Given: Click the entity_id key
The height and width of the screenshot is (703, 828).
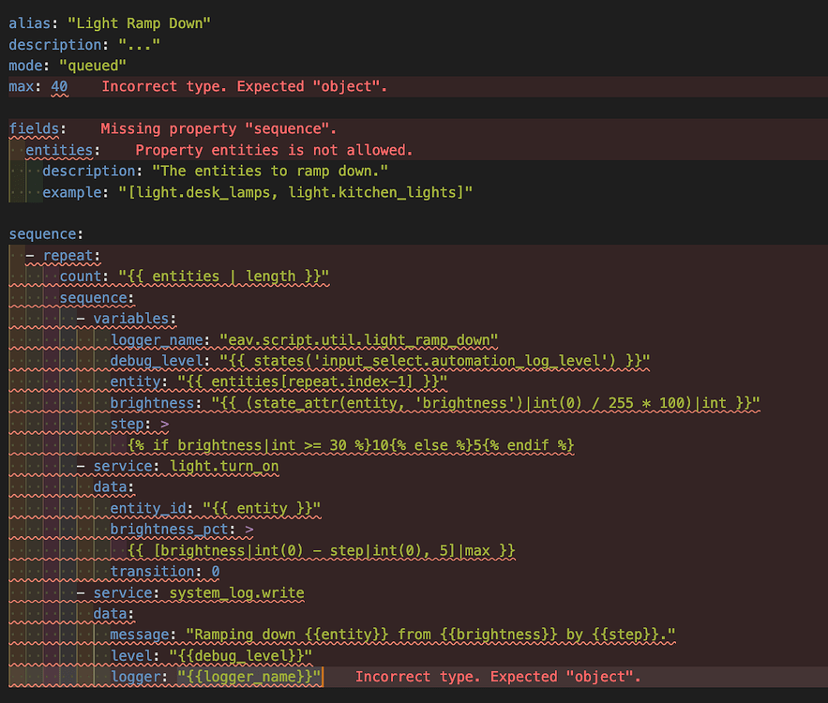Looking at the screenshot, I should click(x=148, y=508).
